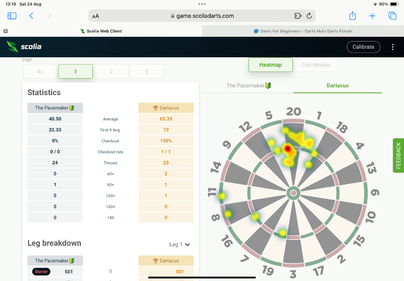The height and width of the screenshot is (281, 404).
Task: Click Pacemaker badge in Leg breakdown header
Action: click(72, 260)
